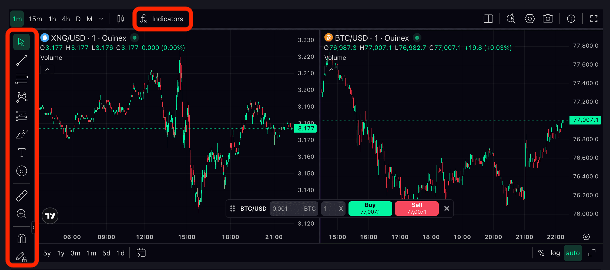This screenshot has height=270, width=610.
Task: Set date range to 1y
Action: coord(61,253)
